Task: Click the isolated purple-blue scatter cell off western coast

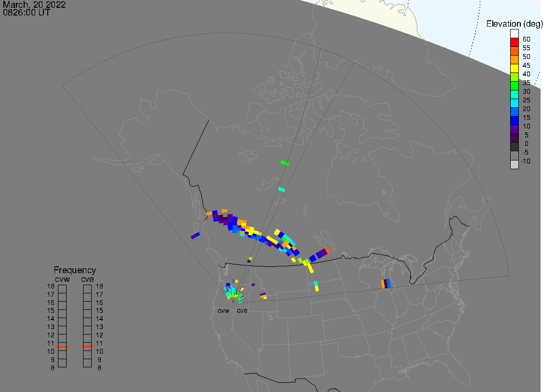Action: pyautogui.click(x=195, y=235)
